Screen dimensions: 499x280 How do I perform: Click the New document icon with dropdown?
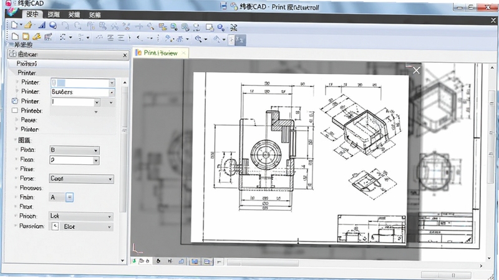[x=14, y=25]
